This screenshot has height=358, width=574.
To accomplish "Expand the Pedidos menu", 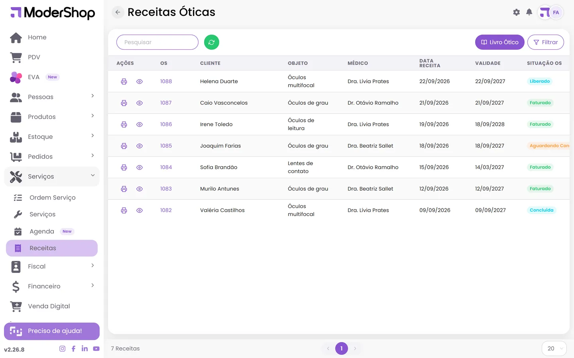I will pos(52,156).
